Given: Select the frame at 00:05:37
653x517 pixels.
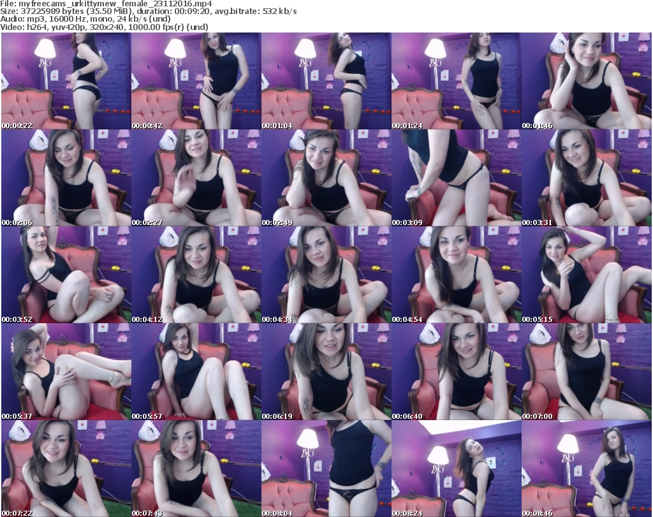Looking at the screenshot, I should 66,372.
